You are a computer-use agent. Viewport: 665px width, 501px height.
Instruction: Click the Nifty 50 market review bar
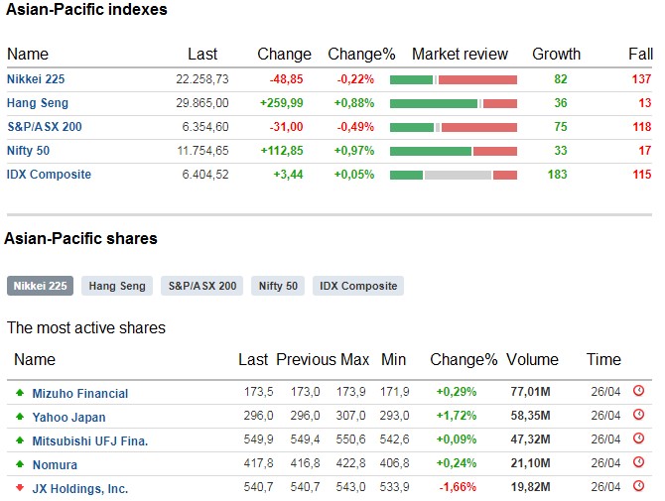pos(454,151)
